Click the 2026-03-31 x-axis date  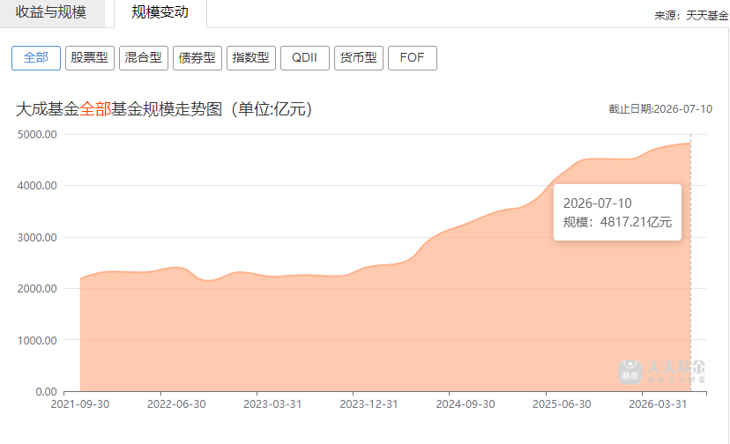(659, 404)
